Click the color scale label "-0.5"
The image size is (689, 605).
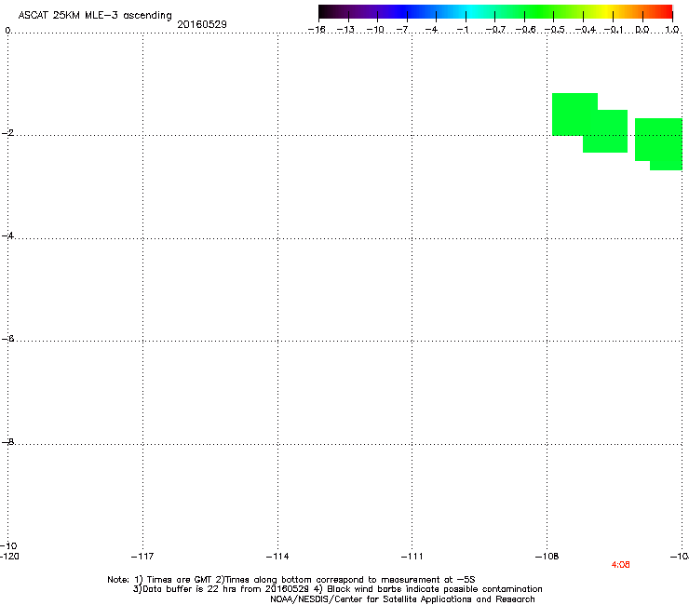click(554, 30)
